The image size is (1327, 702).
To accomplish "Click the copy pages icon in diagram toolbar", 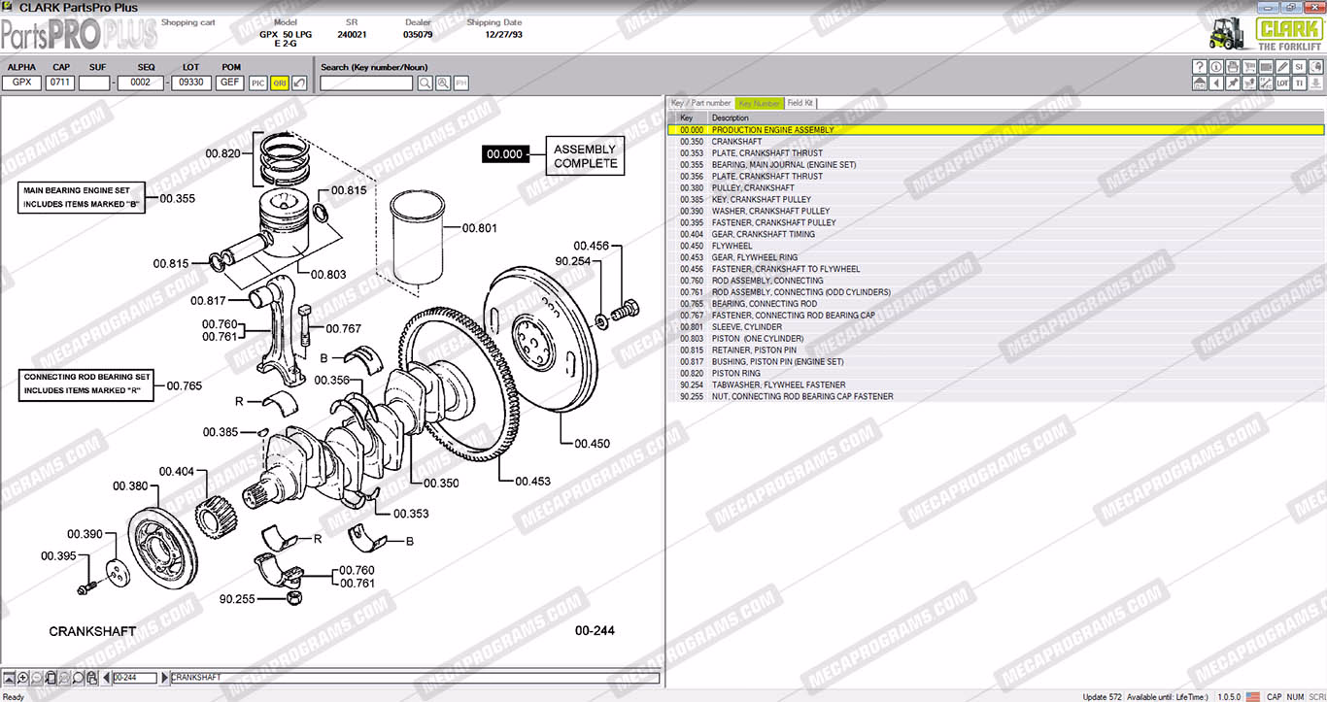I will pos(91,678).
